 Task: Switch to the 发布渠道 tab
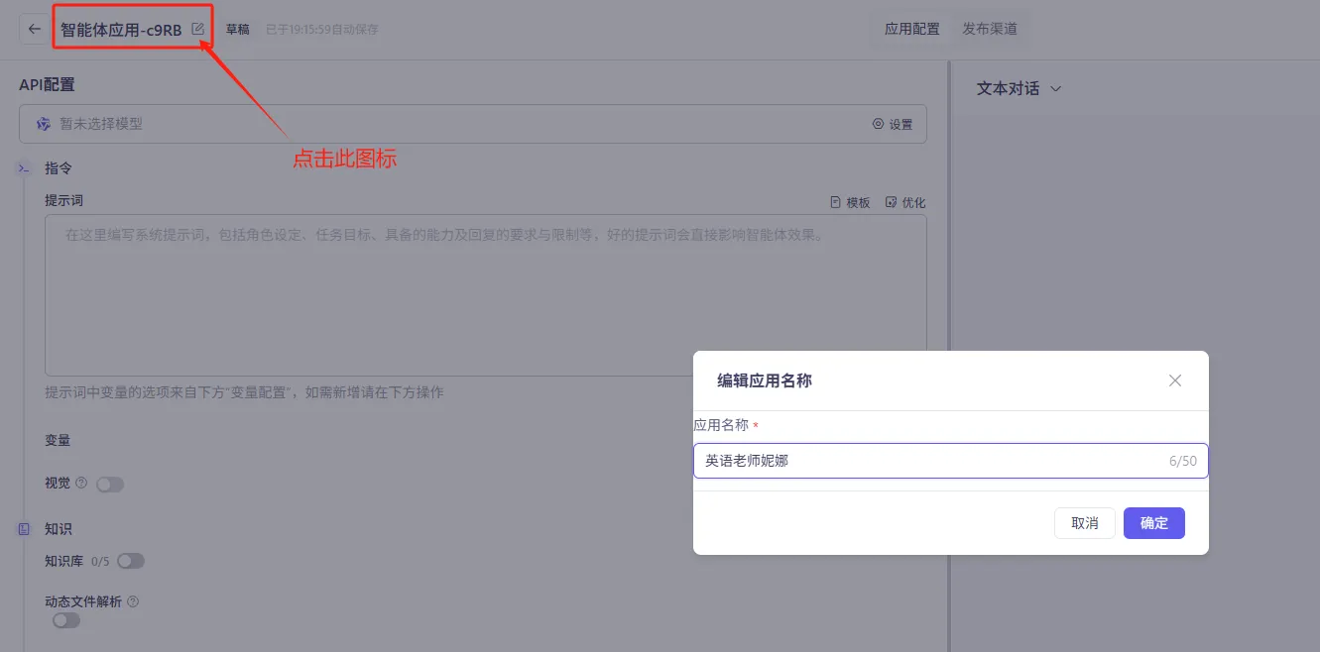(x=990, y=29)
